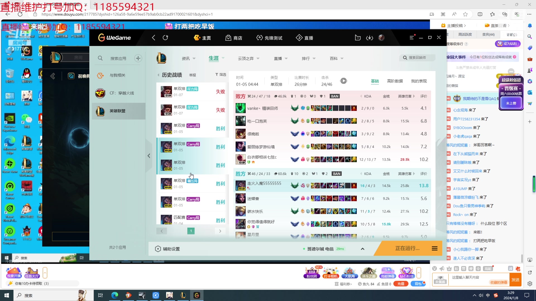Screen dimensions: 536x301
Task: Open WeGame download manager icon
Action: (370, 38)
